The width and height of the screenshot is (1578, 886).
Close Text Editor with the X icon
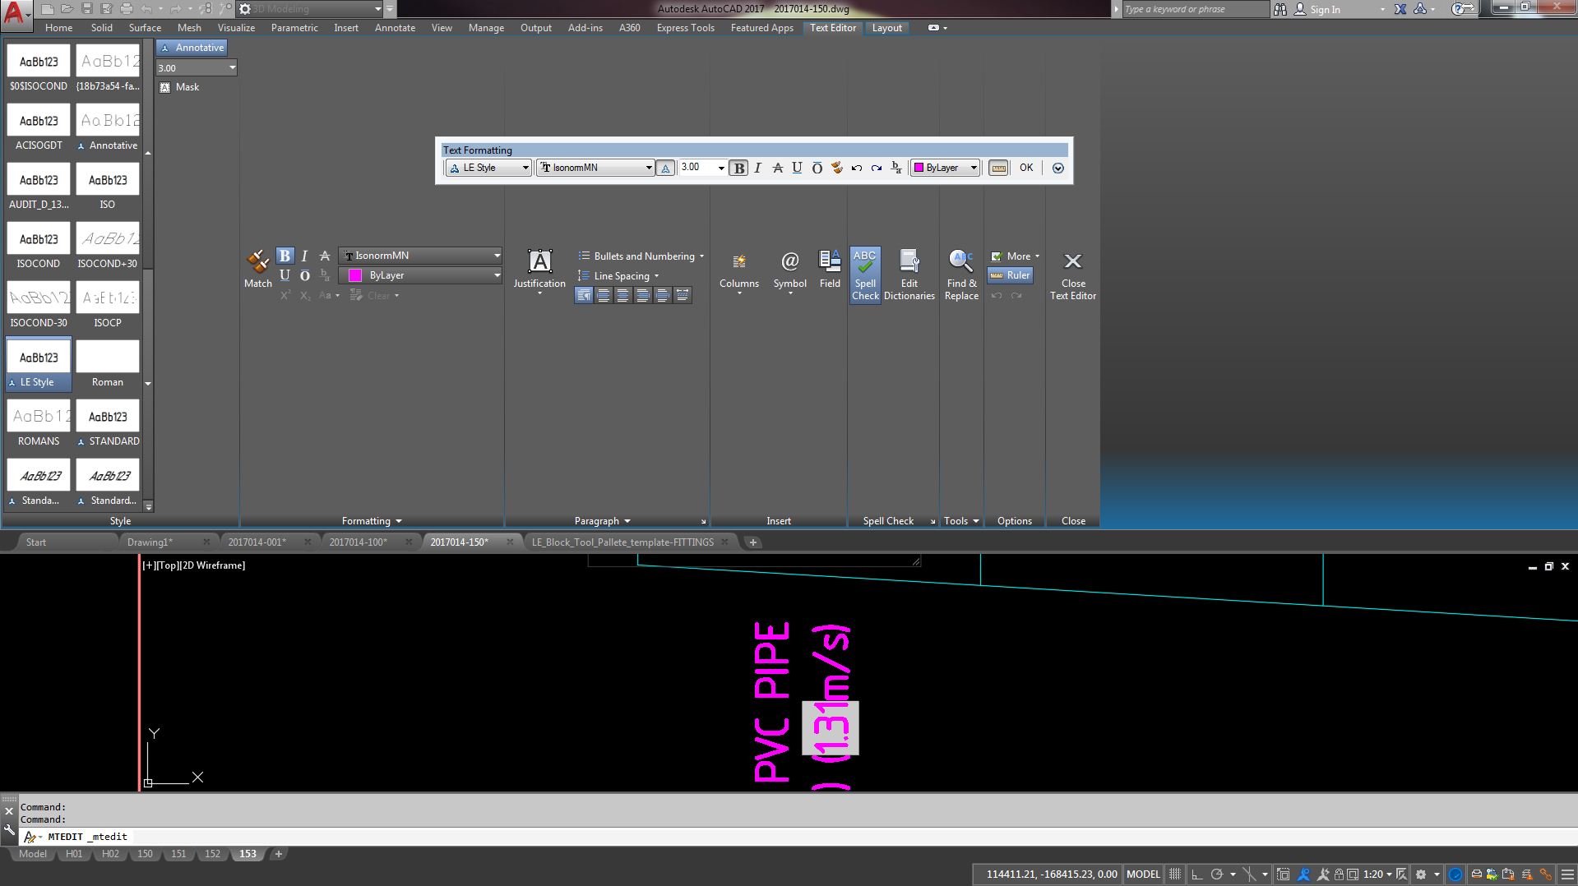(x=1072, y=261)
